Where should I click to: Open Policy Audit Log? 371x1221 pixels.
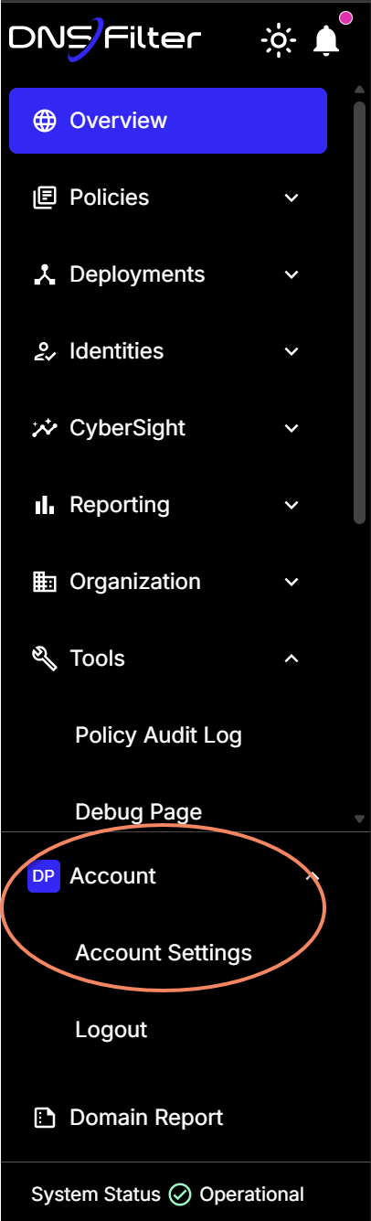159,735
